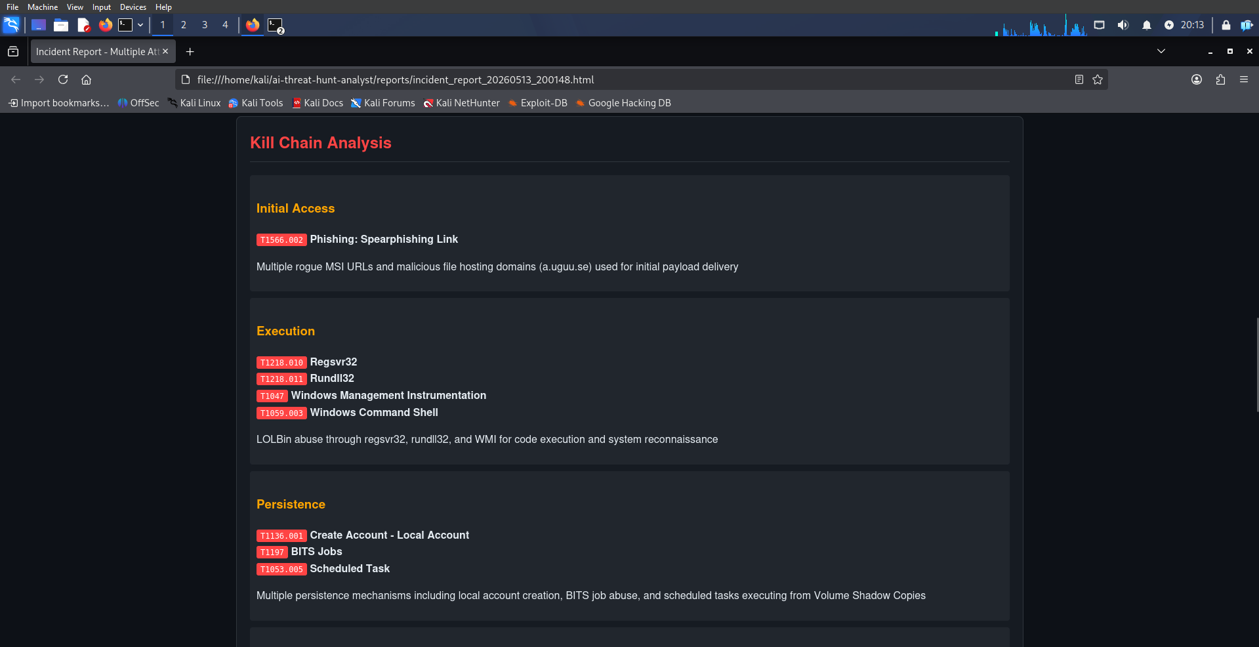Viewport: 1259px width, 647px height.
Task: Bookmark this page with the star
Action: coord(1098,79)
